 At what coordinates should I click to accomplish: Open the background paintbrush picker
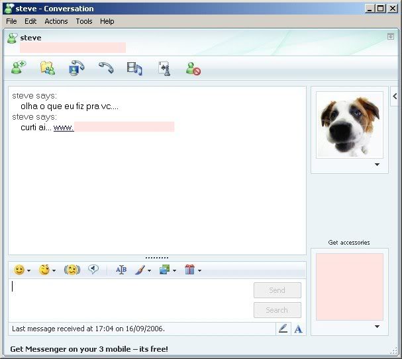[x=140, y=270]
